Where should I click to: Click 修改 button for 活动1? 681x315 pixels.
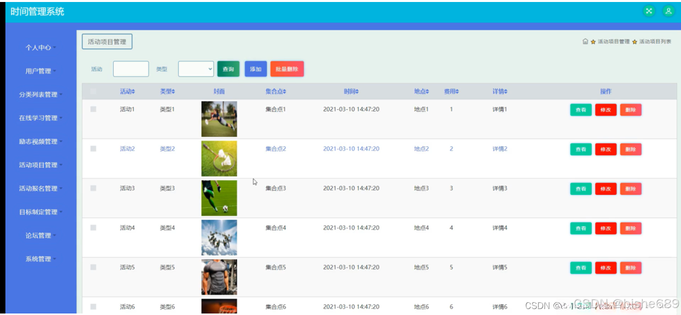click(606, 110)
